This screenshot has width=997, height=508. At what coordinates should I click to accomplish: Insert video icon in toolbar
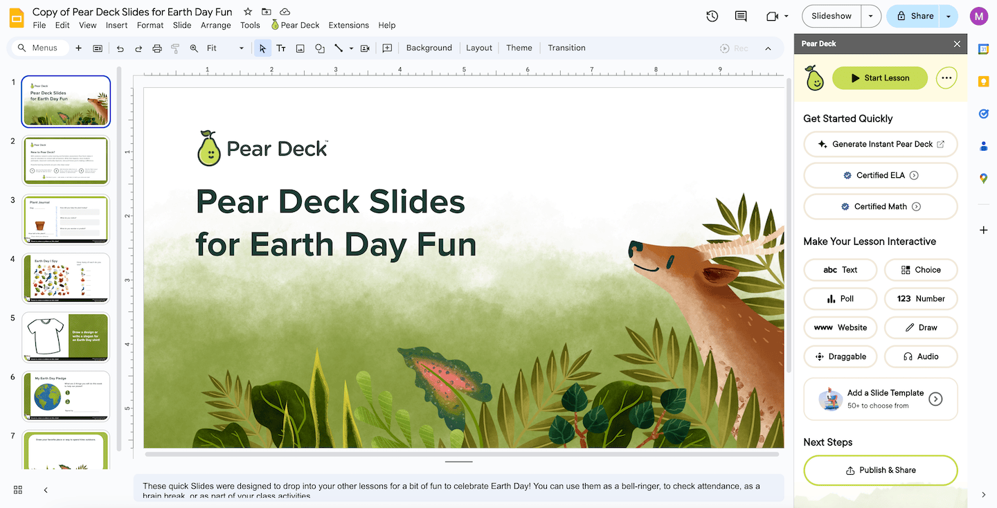tap(365, 48)
